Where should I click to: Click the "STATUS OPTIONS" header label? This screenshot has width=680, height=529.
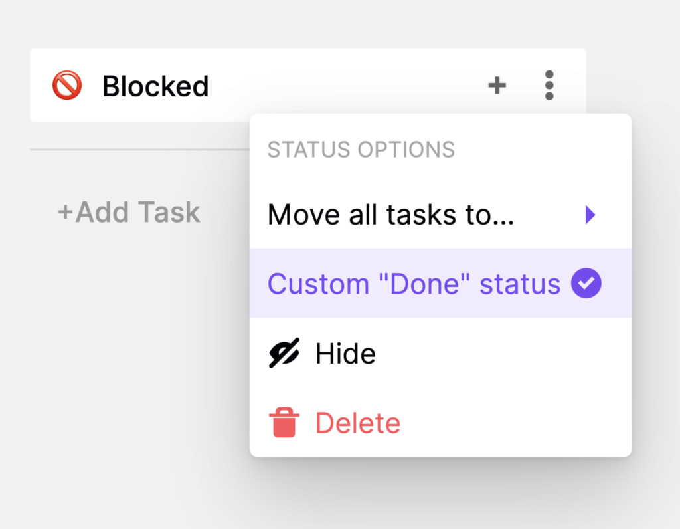tap(361, 150)
